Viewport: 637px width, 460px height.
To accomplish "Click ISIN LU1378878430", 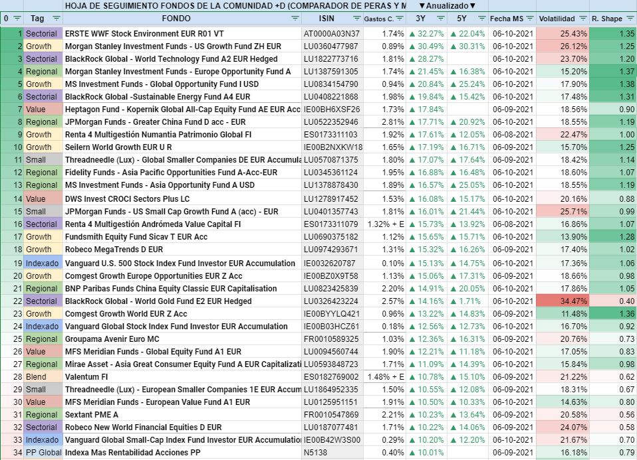I will click(332, 185).
